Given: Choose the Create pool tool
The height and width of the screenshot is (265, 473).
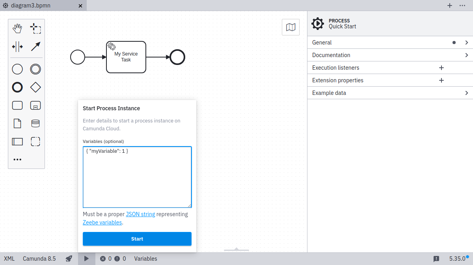Looking at the screenshot, I should point(17,141).
